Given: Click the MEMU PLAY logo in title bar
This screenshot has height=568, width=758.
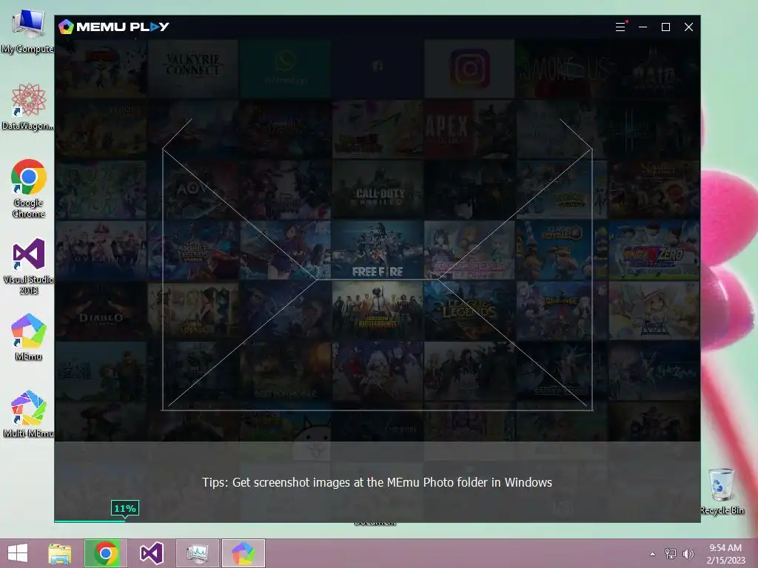Looking at the screenshot, I should coord(114,27).
